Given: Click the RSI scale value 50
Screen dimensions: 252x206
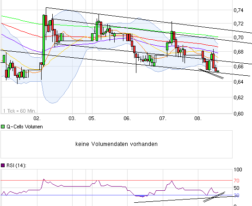Looking at the screenshot, I should tap(237, 188).
